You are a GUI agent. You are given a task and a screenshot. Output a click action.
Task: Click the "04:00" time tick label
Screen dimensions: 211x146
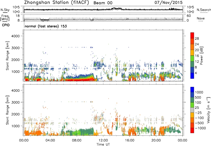[x=50, y=140]
